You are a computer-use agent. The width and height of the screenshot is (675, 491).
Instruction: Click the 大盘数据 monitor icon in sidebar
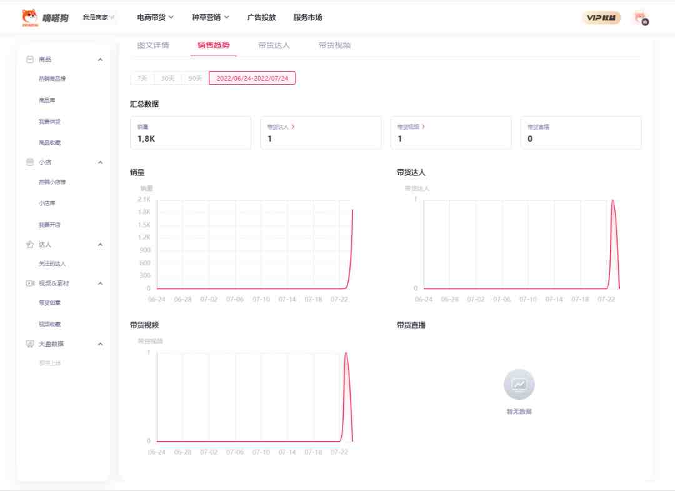(x=30, y=344)
